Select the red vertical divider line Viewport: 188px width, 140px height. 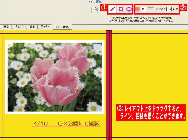[x=109, y=85]
